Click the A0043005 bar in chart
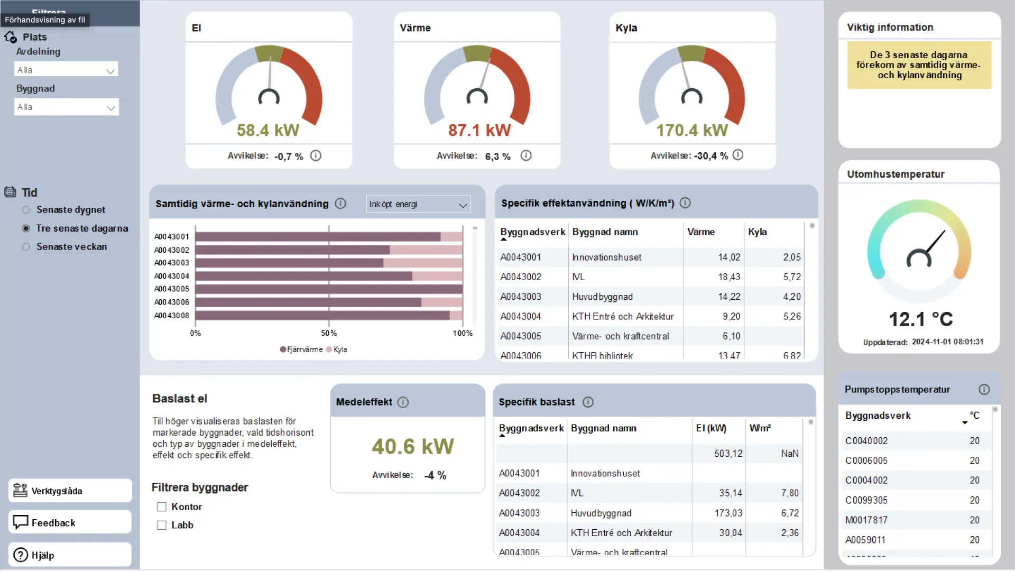Image resolution: width=1015 pixels, height=571 pixels. [x=329, y=289]
